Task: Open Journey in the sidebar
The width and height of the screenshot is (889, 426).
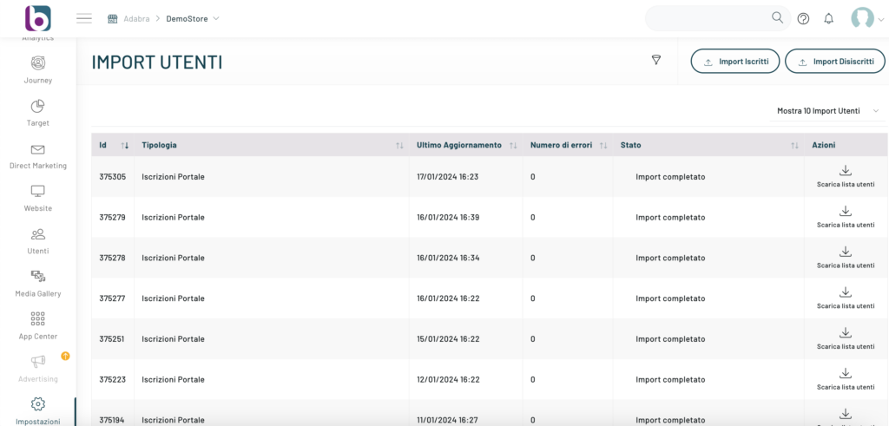Action: coord(38,69)
